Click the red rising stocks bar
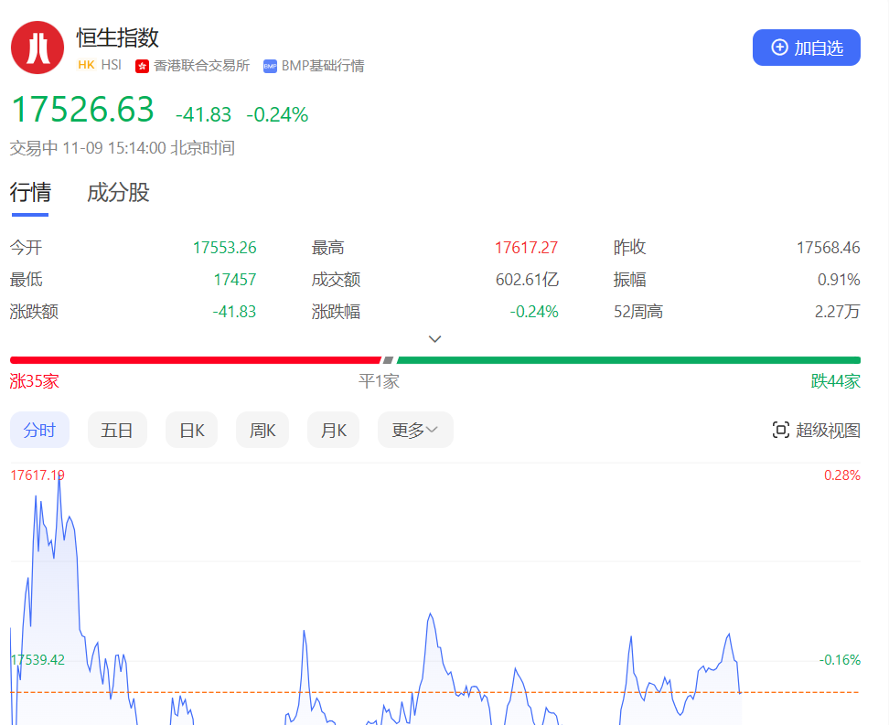889x725 pixels. pos(194,360)
